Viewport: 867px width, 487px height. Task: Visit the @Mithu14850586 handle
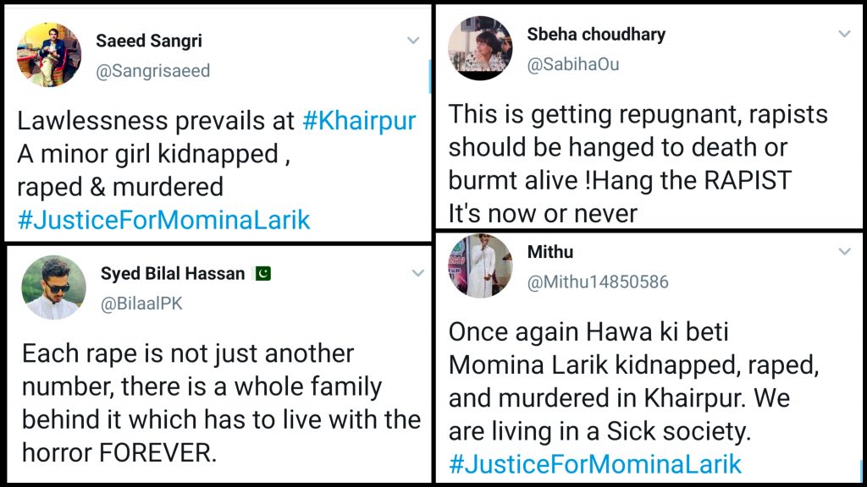[598, 282]
